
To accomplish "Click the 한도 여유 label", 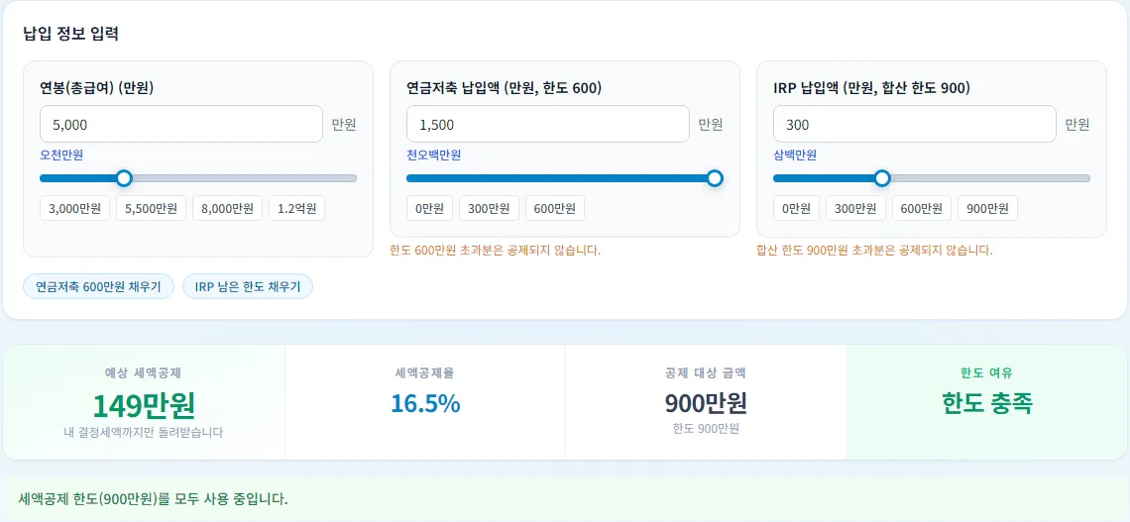I will pyautogui.click(x=987, y=373).
